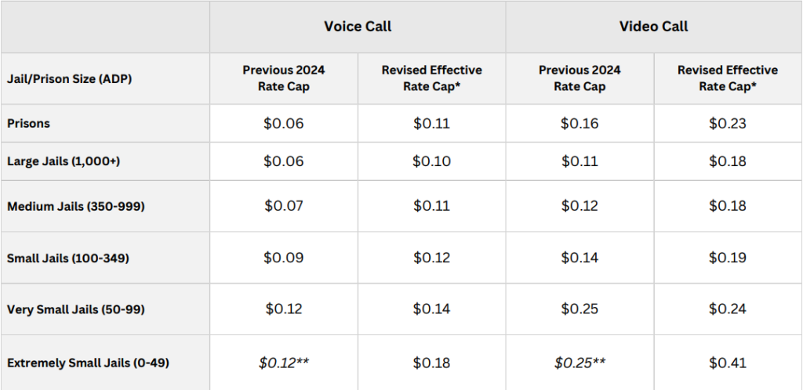
Task: Click the Voice Call column group header
Action: (x=358, y=27)
